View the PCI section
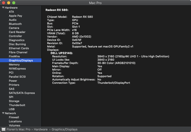 point(11,73)
